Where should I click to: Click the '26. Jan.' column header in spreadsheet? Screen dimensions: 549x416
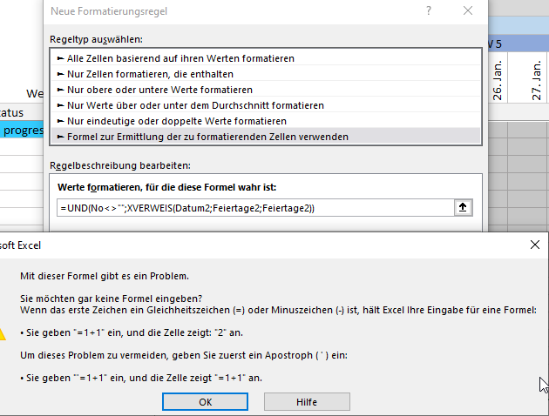(x=498, y=80)
